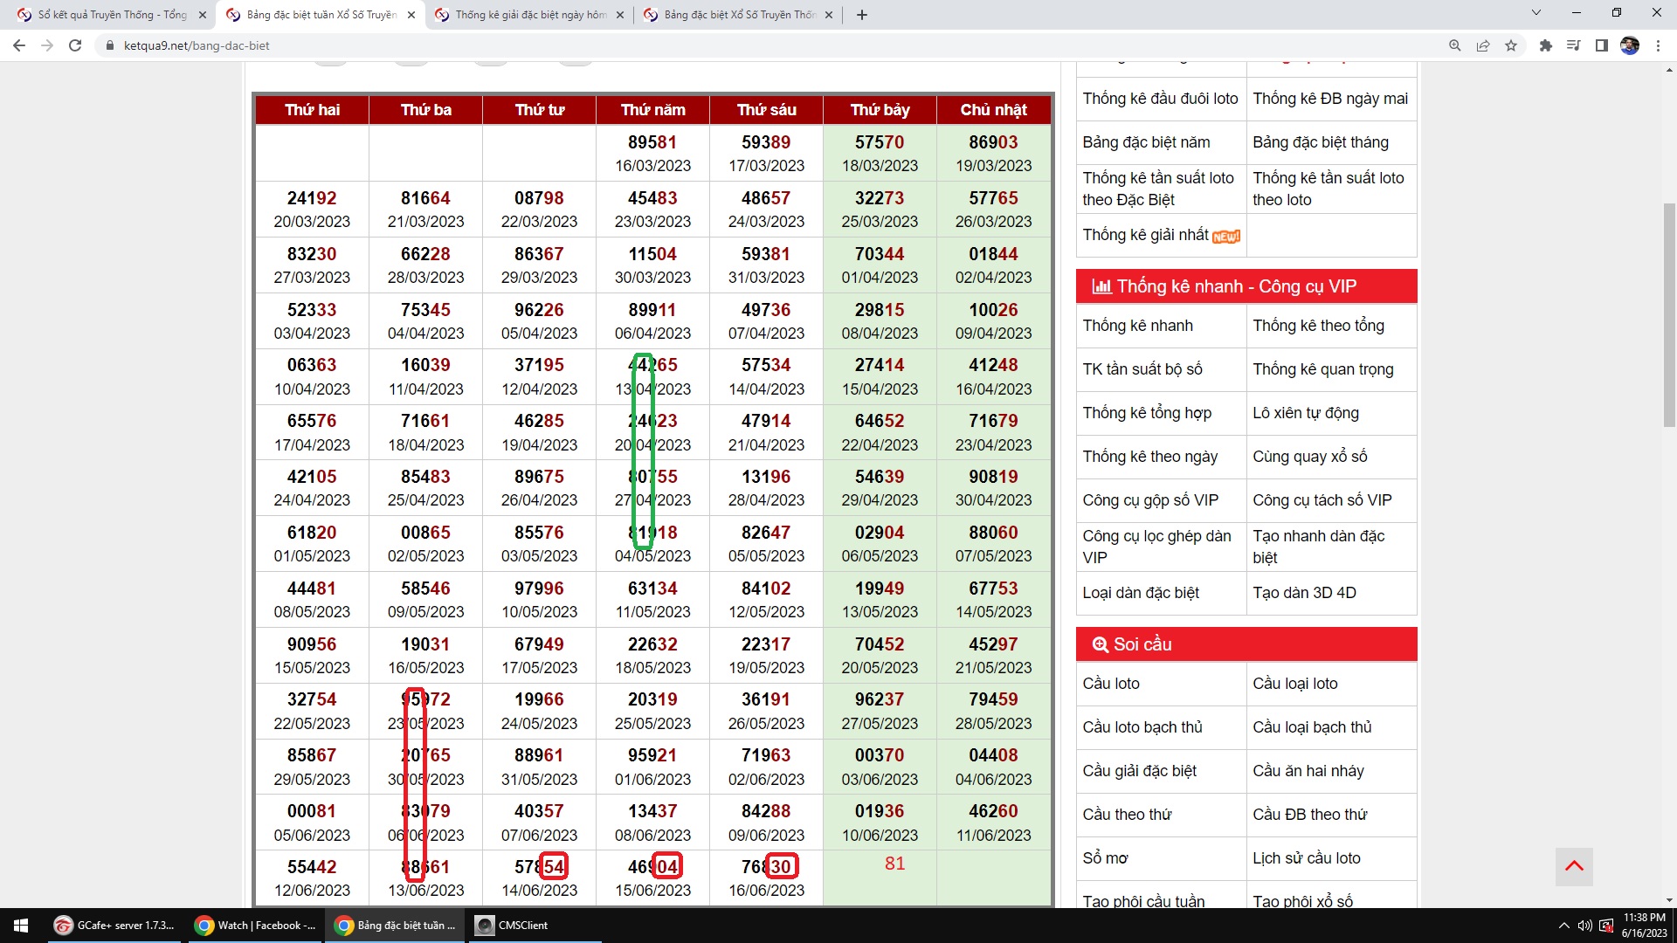The height and width of the screenshot is (943, 1677).
Task: Open the zoom magnifier icon in address bar
Action: (x=1455, y=45)
